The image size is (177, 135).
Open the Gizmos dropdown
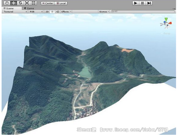tap(104, 12)
